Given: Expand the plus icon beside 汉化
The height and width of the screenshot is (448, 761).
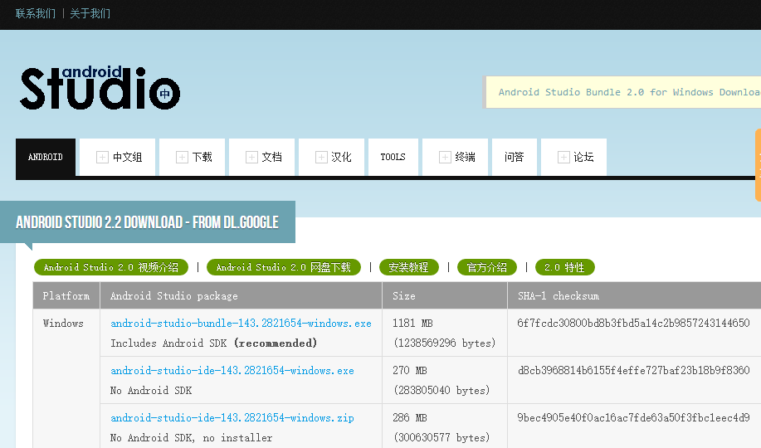Looking at the screenshot, I should tap(321, 158).
